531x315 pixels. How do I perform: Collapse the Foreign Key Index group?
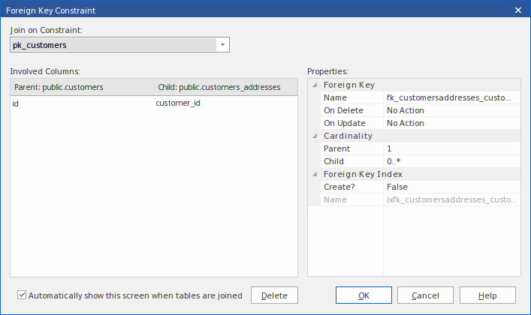[315, 174]
